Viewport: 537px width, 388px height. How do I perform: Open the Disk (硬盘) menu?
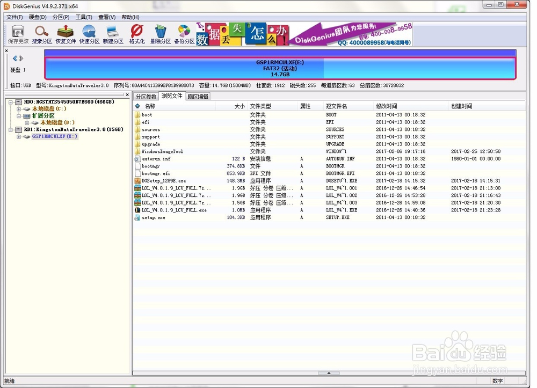(38, 17)
